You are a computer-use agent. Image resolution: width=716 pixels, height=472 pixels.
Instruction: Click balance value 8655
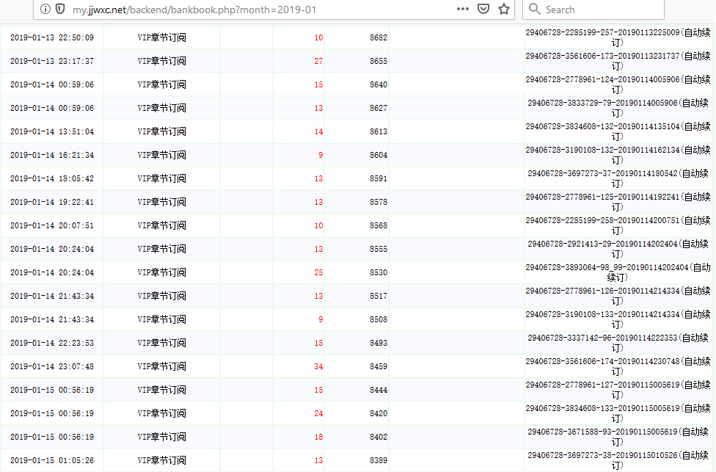coord(379,61)
